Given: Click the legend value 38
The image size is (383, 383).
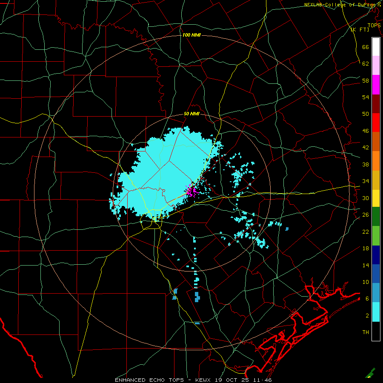Looking at the screenshot, I should point(366,164).
